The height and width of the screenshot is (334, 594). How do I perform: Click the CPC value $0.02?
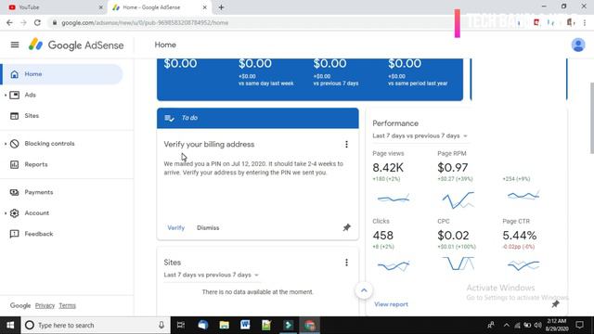point(453,236)
